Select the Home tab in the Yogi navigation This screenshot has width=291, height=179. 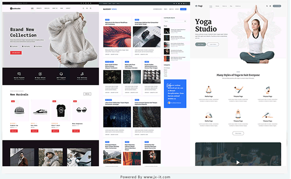point(210,6)
